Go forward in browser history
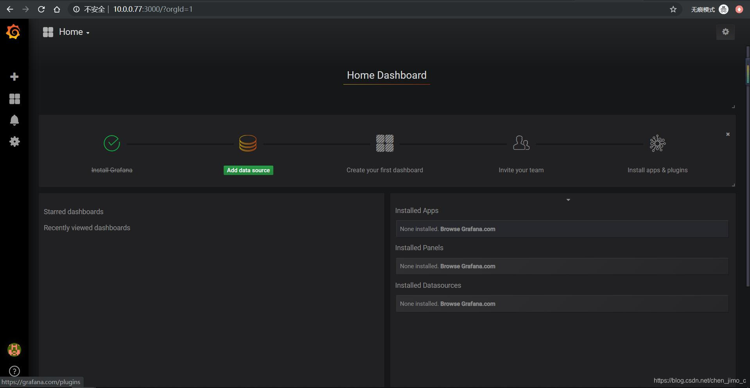750x388 pixels. point(25,9)
